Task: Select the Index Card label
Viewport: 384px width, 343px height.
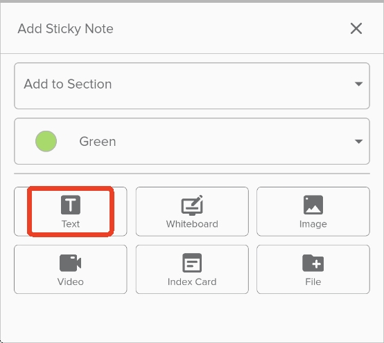Action: [192, 282]
